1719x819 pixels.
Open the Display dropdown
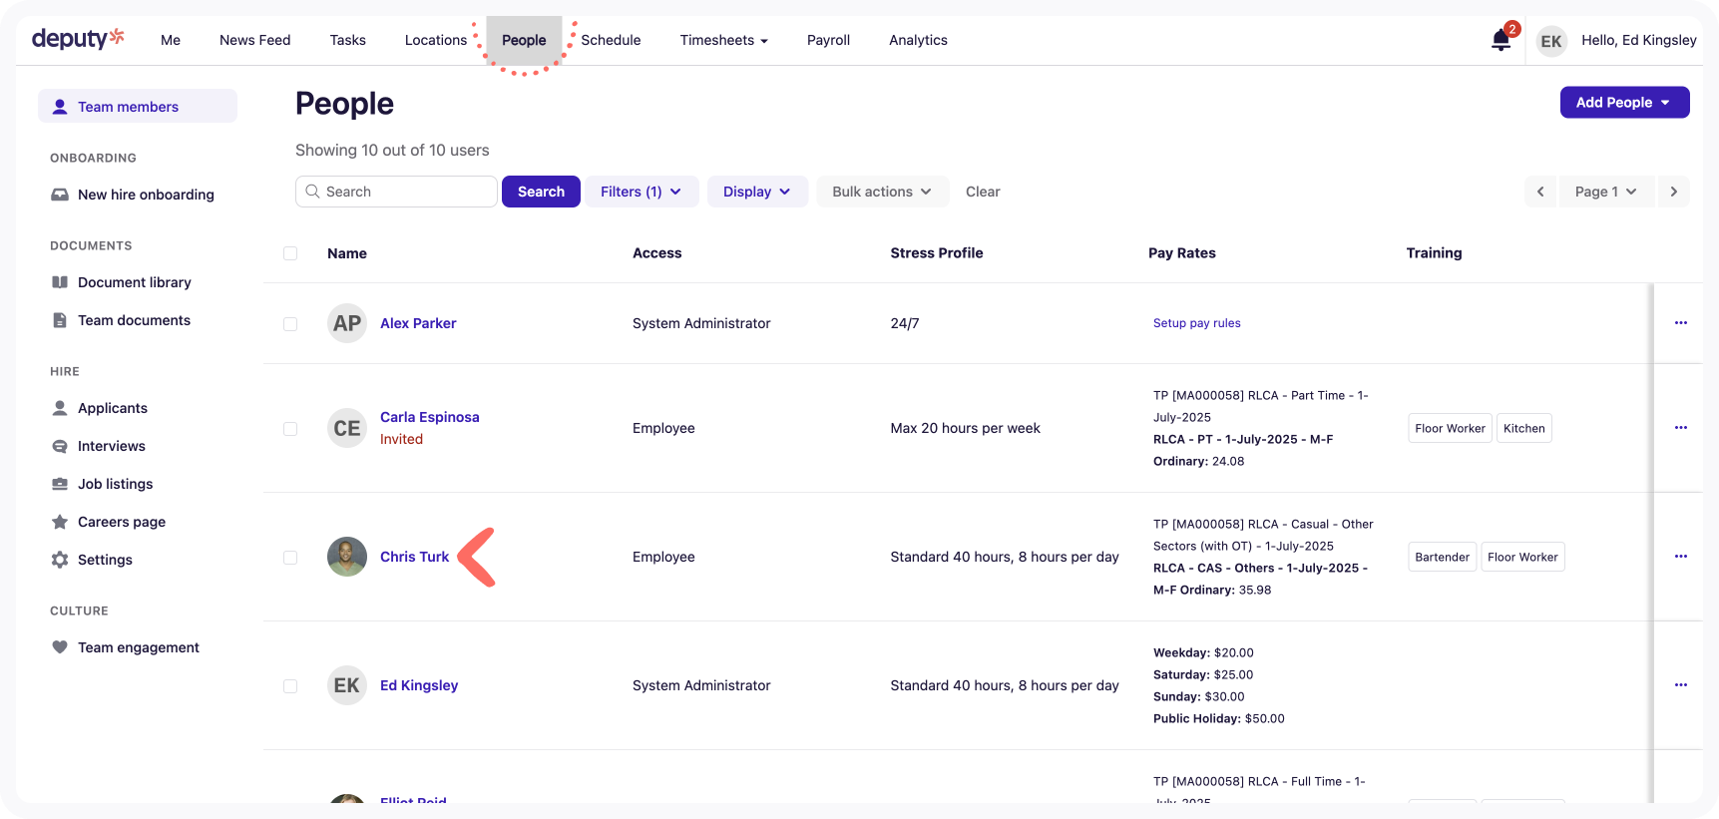(x=756, y=192)
